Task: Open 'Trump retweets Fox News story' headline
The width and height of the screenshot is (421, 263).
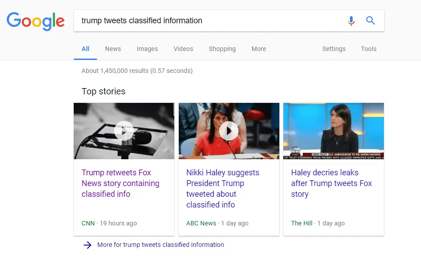Action: 120,183
